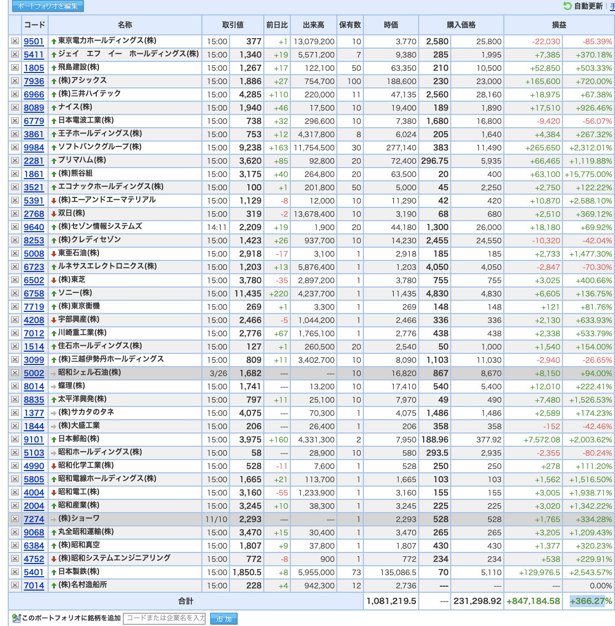Click delete icon beside code 7274
Viewport: 615px width, 626px height.
tap(15, 519)
